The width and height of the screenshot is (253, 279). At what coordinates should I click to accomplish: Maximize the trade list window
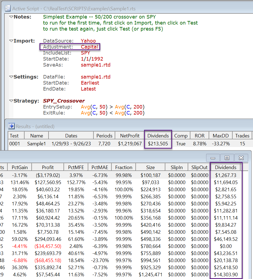(x=227, y=158)
